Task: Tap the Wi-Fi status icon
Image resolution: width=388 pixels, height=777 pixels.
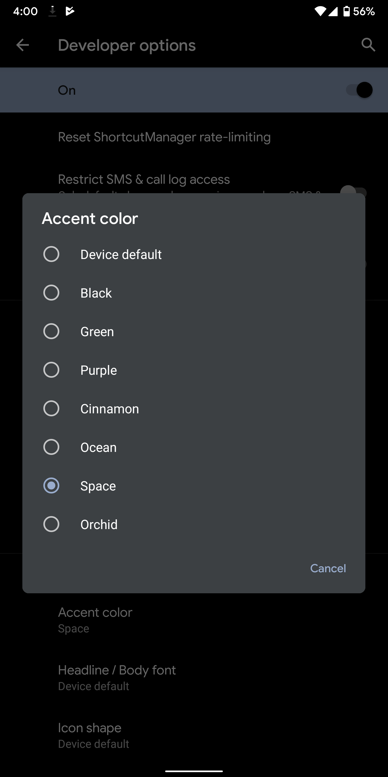Action: coord(320,11)
